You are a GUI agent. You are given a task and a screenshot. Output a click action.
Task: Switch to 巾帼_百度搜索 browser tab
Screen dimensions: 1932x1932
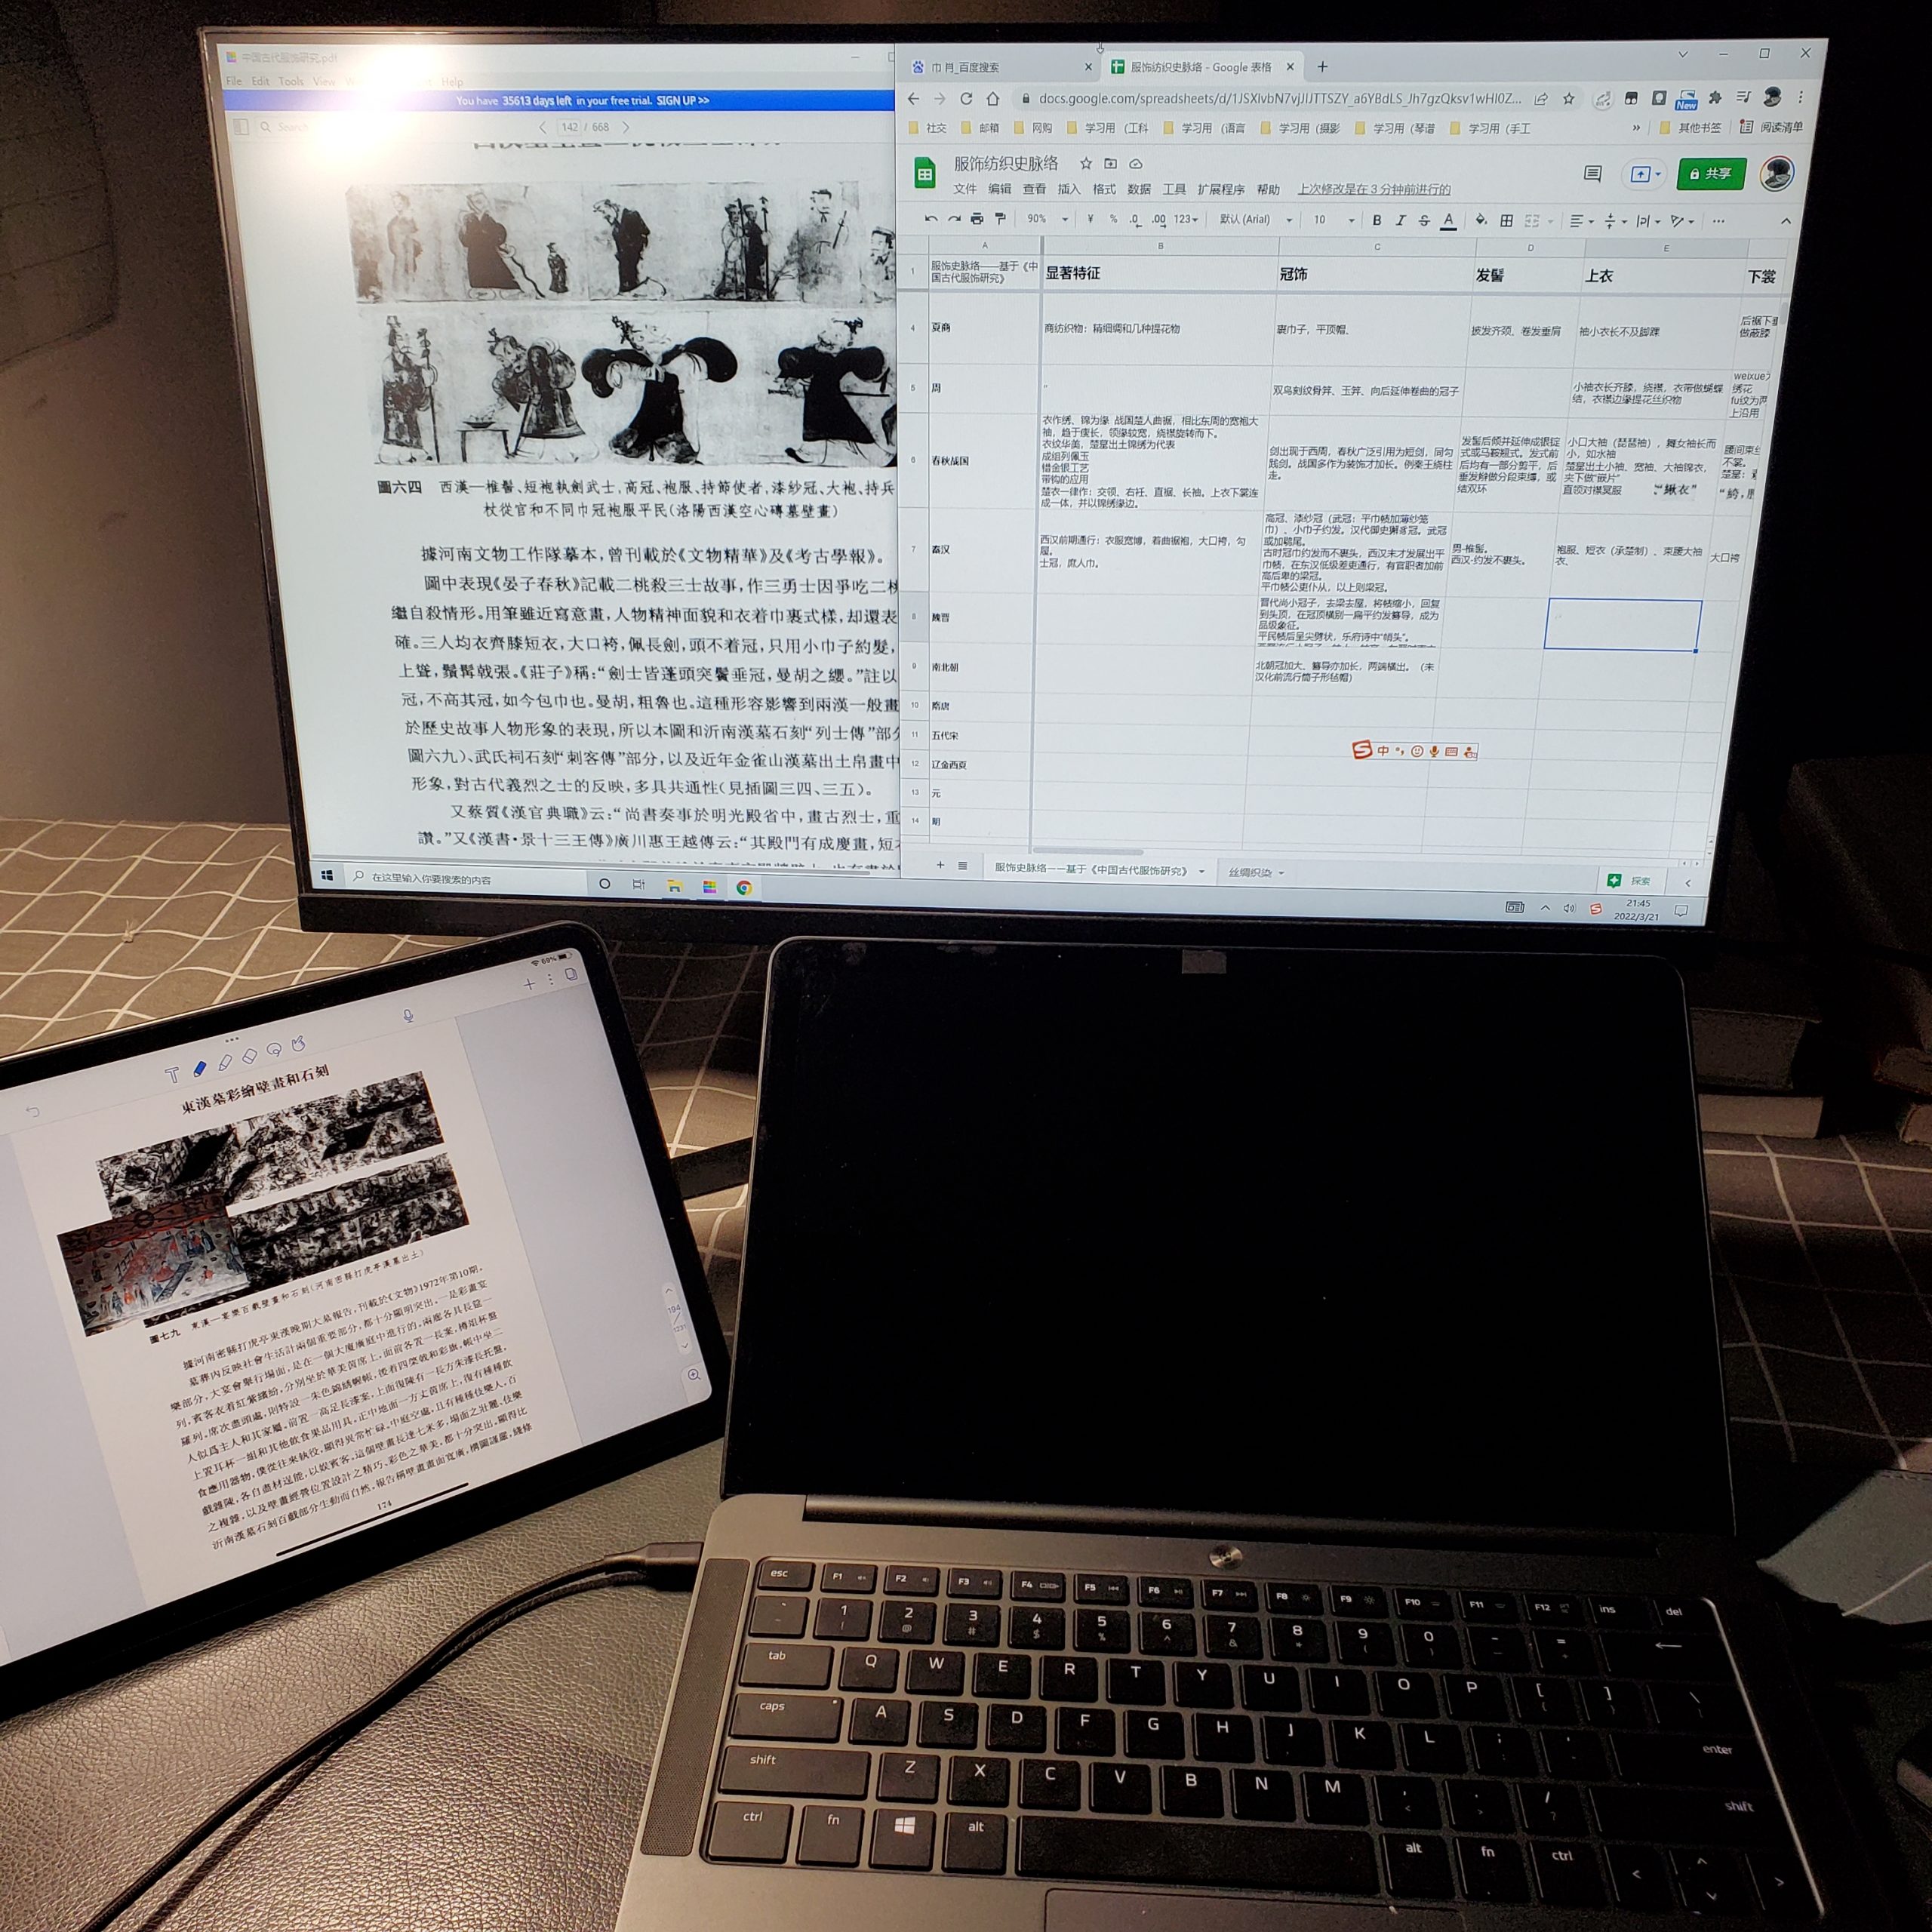pyautogui.click(x=1000, y=67)
